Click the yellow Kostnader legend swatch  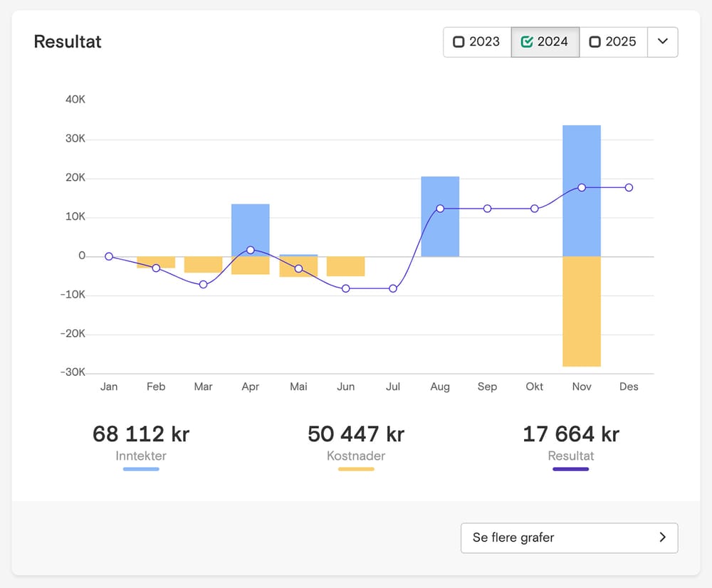click(356, 469)
